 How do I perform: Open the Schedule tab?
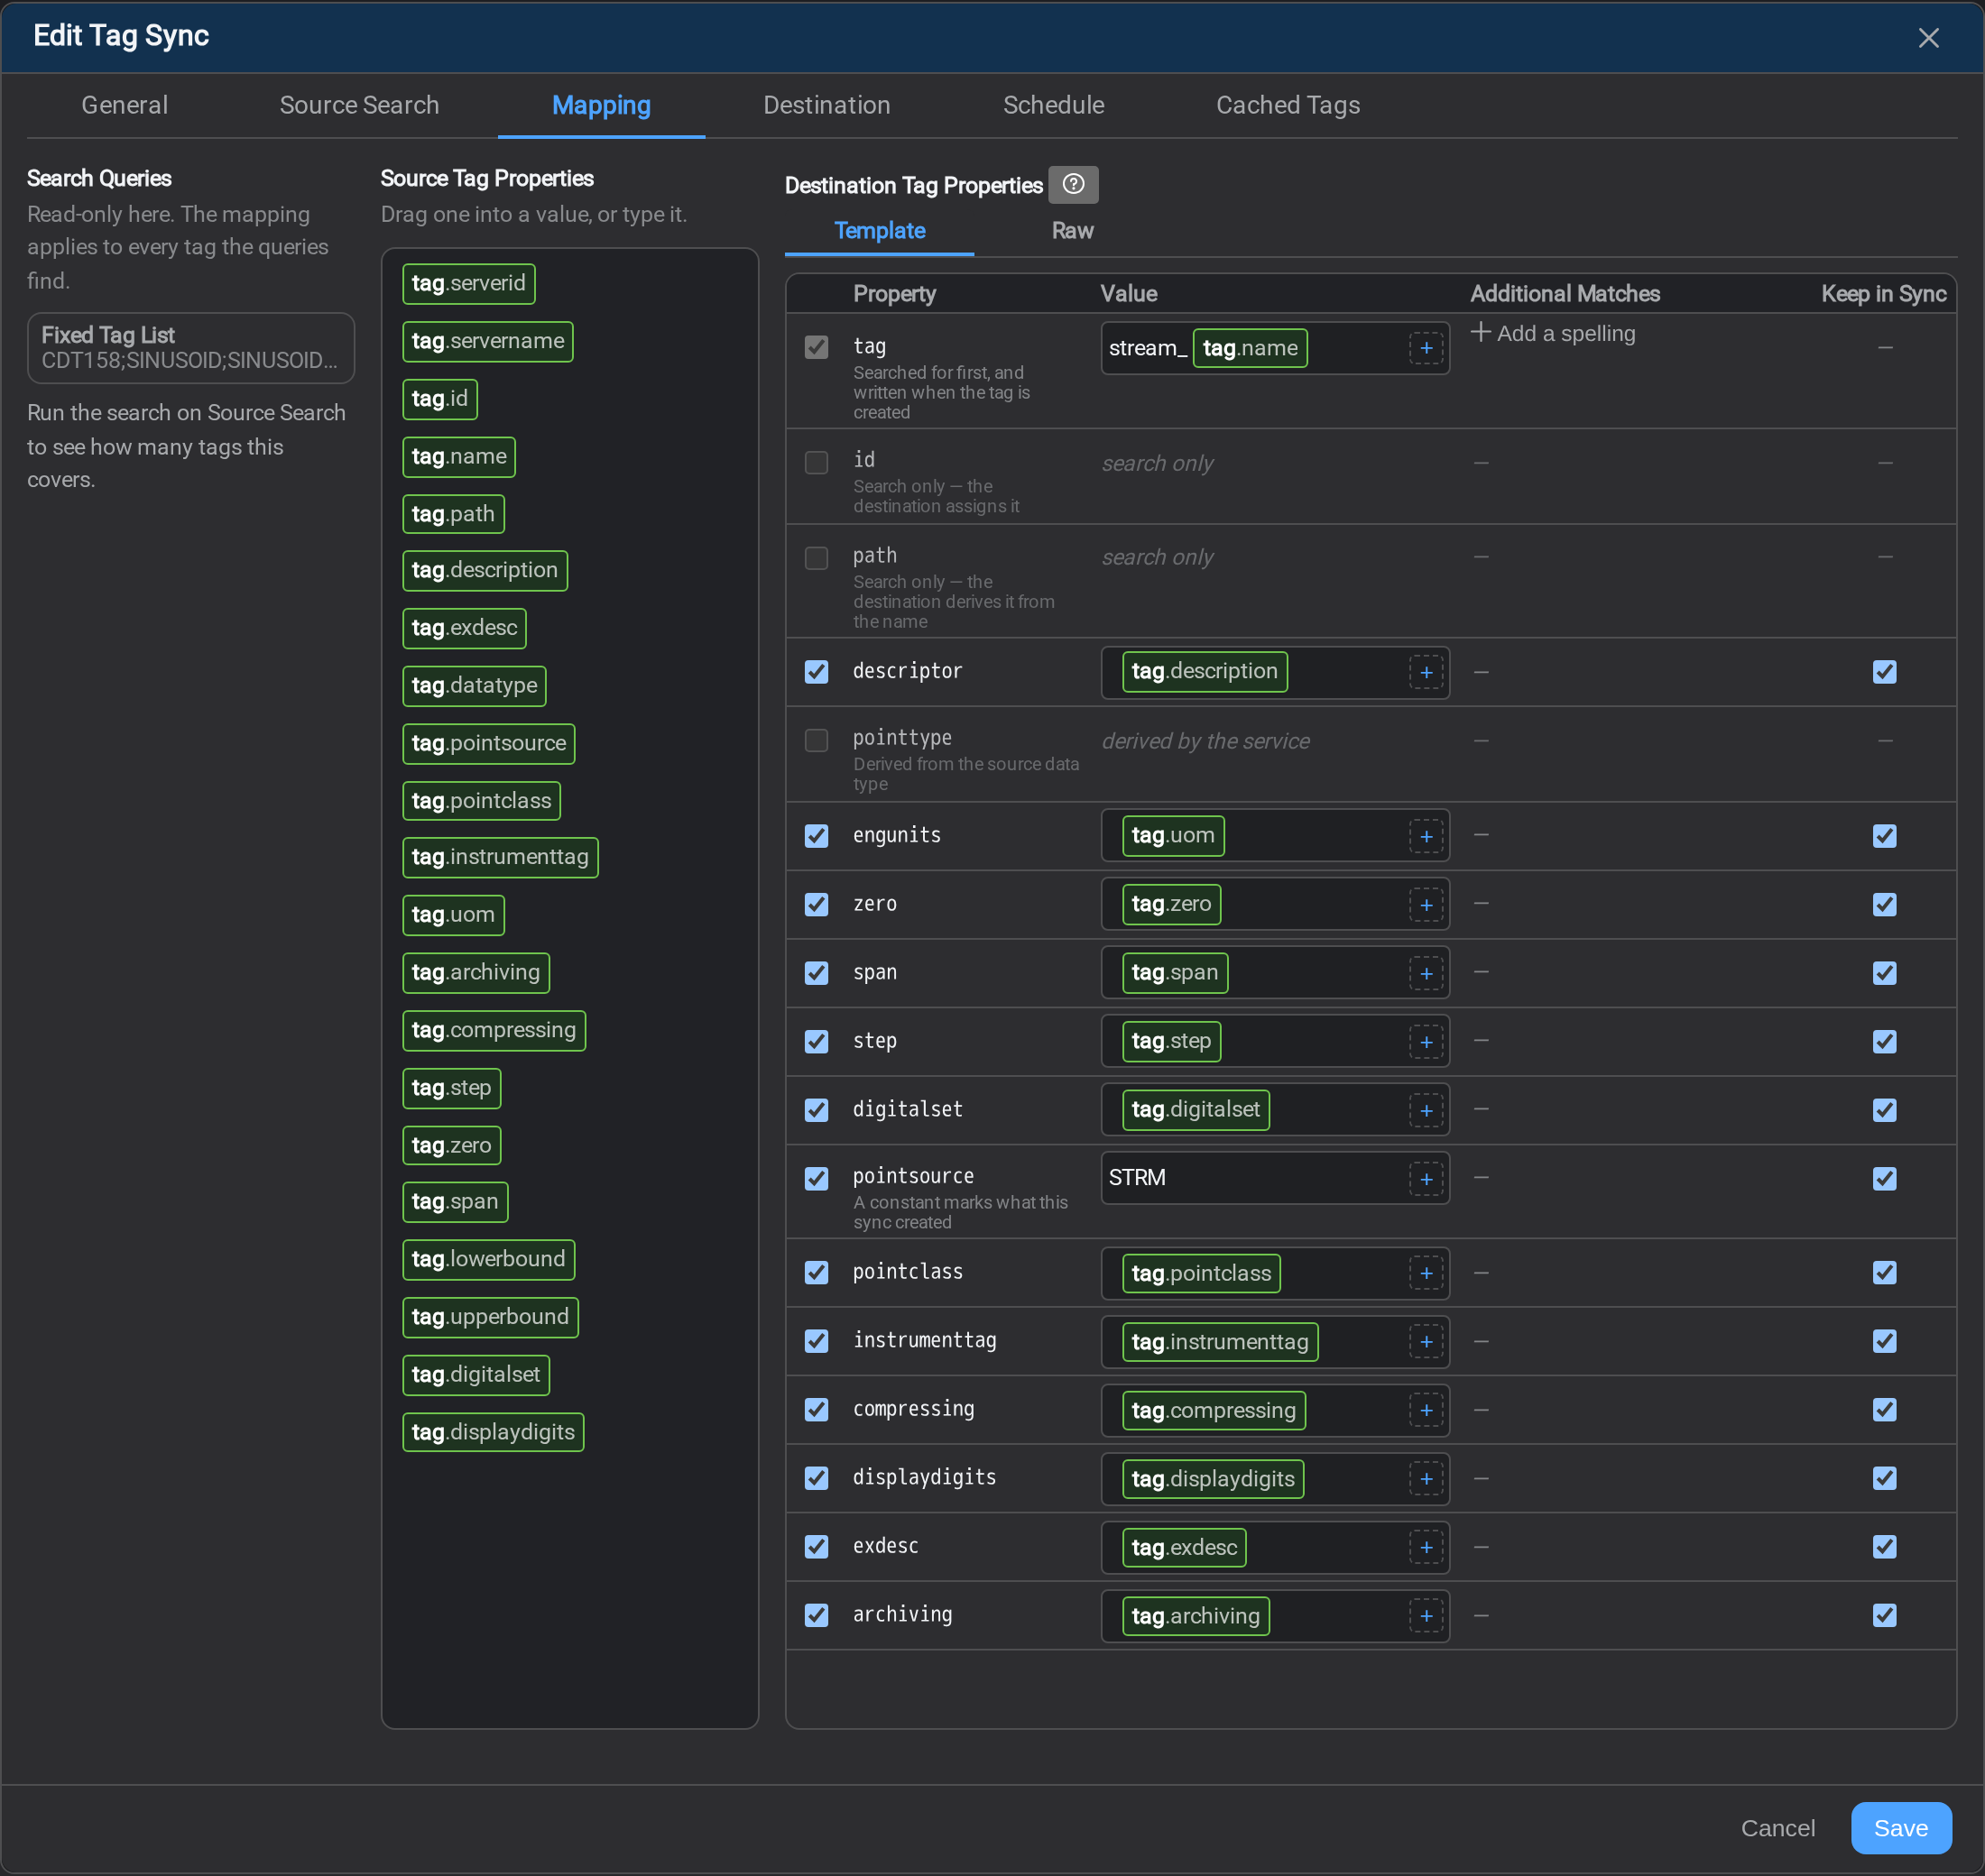click(x=1054, y=105)
